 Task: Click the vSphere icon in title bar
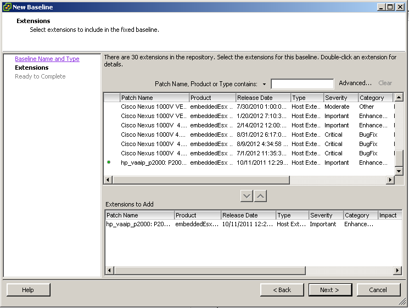7,7
